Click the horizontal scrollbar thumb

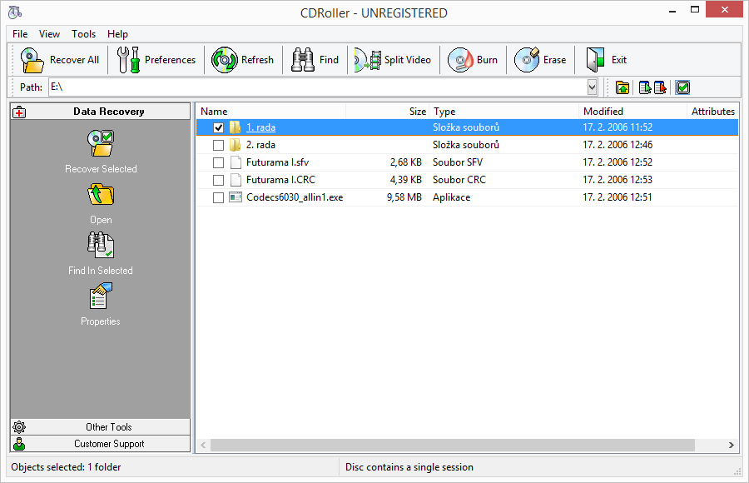click(x=453, y=445)
